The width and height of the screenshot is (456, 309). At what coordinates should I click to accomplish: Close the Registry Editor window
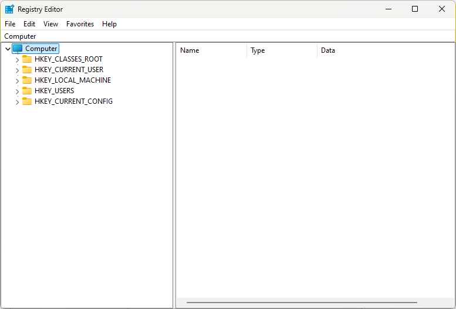point(442,9)
